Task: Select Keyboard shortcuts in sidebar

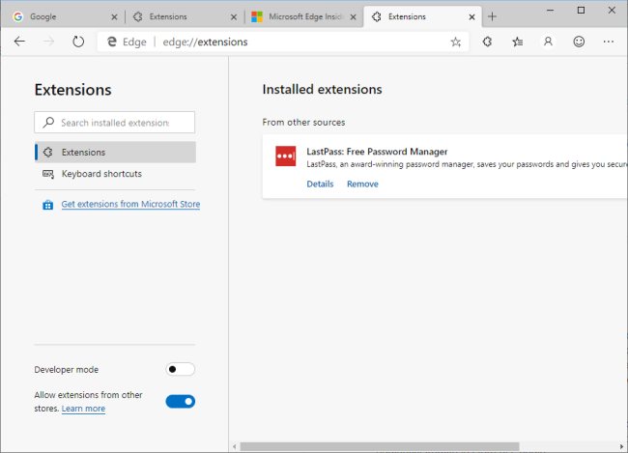Action: tap(101, 174)
